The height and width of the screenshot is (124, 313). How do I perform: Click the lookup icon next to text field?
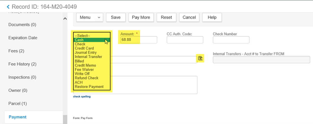(201, 58)
